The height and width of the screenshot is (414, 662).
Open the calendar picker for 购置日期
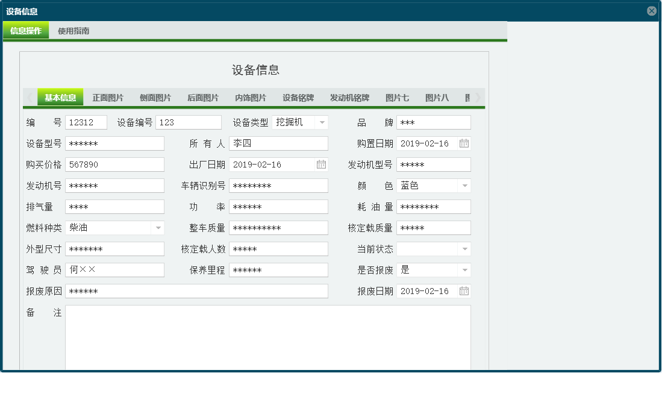(x=463, y=143)
